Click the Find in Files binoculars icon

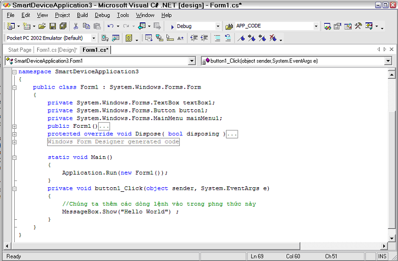pos(229,26)
